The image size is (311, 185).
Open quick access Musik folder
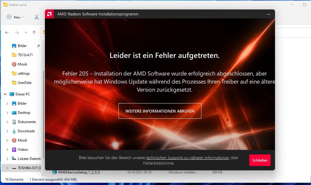tap(22, 64)
